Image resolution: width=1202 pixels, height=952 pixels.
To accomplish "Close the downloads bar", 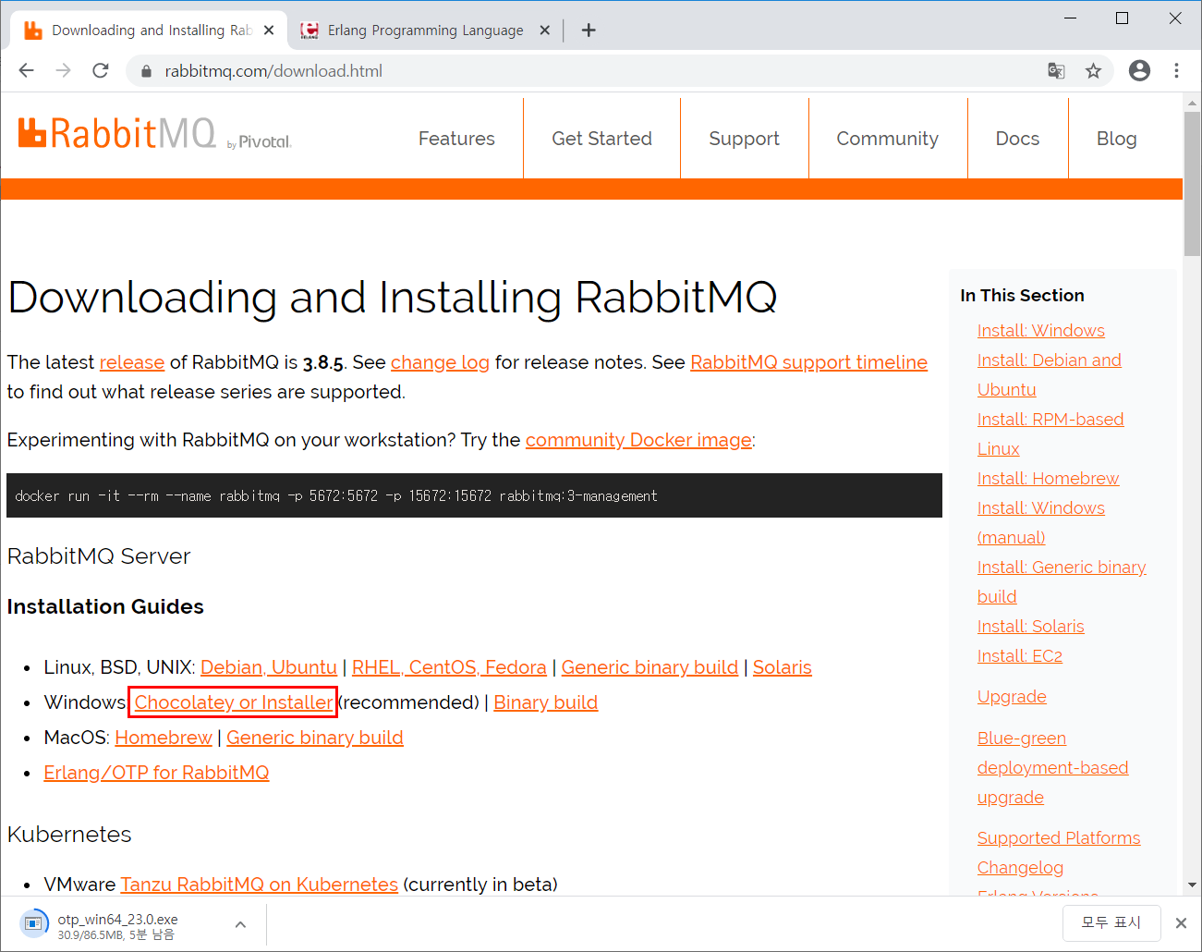I will tap(1181, 923).
